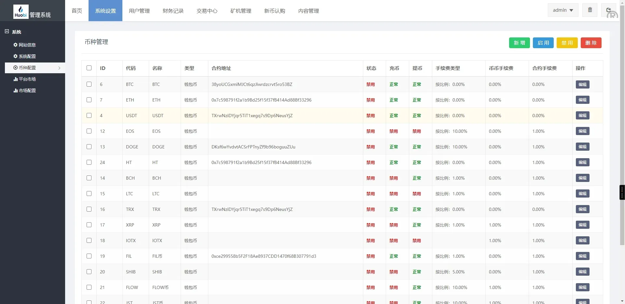625x304 pixels.
Task: Expand the 币种配置 submenu chevron
Action: [x=60, y=68]
